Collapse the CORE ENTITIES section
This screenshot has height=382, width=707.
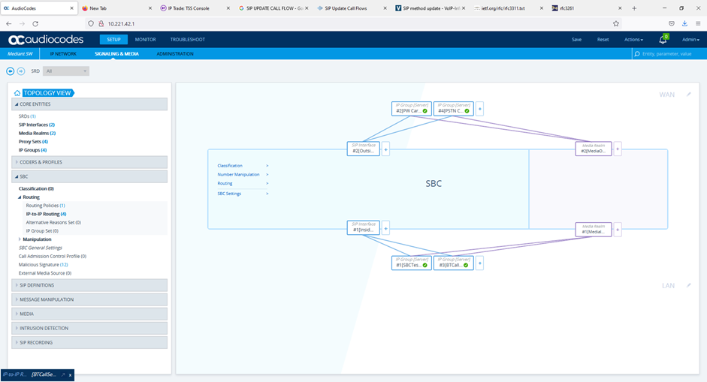pyautogui.click(x=89, y=104)
